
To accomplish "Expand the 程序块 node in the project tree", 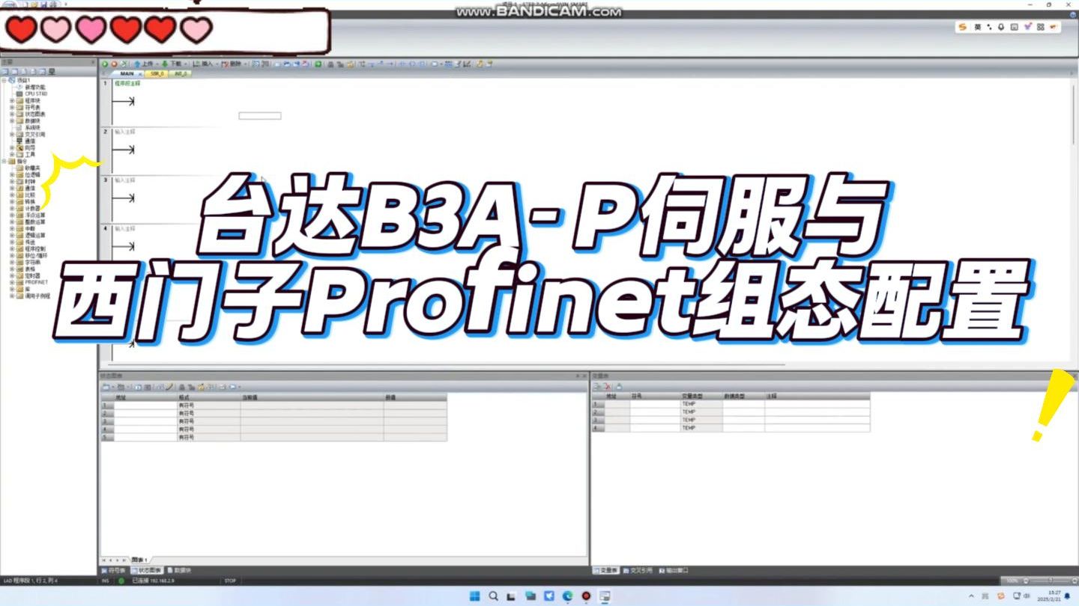I will pyautogui.click(x=13, y=100).
